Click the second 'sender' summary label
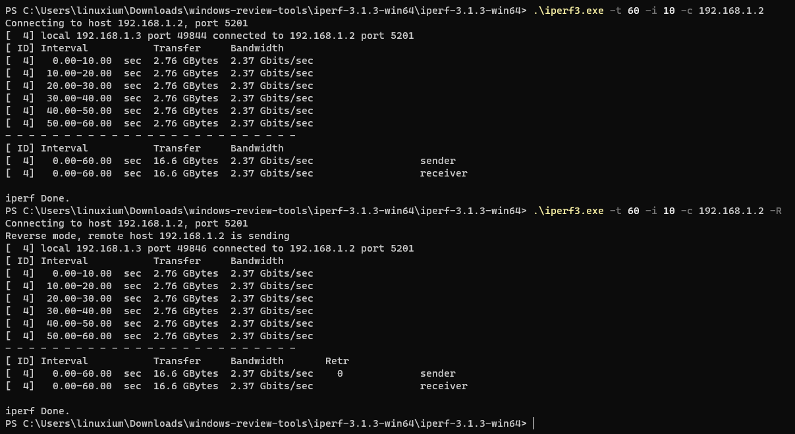The height and width of the screenshot is (434, 795). [x=438, y=373]
